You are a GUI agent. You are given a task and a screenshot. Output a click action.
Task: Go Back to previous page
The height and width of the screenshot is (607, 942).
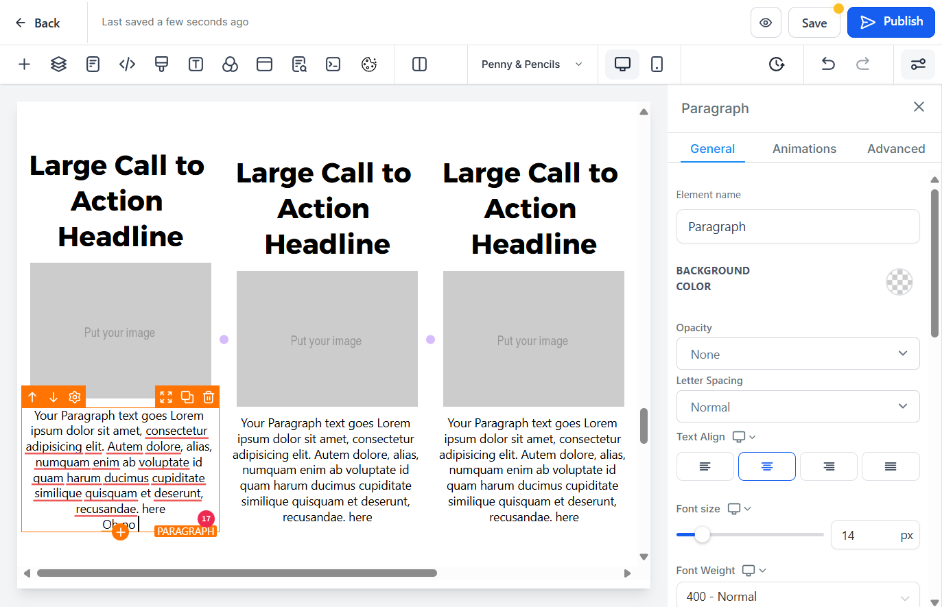click(38, 23)
